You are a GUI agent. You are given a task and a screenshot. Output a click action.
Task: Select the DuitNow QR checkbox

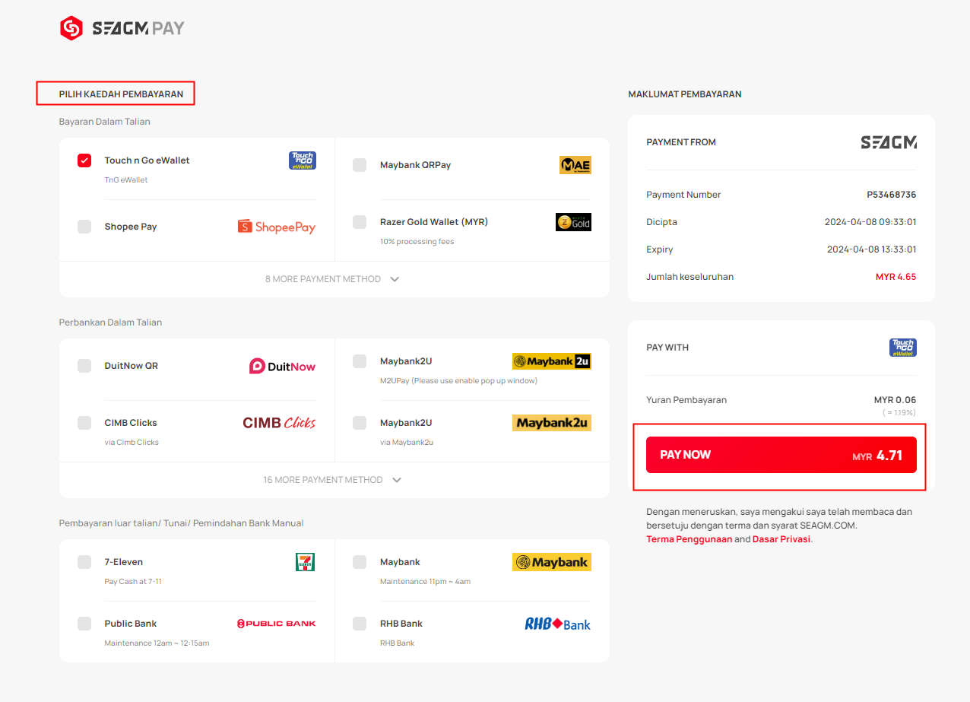coord(84,366)
